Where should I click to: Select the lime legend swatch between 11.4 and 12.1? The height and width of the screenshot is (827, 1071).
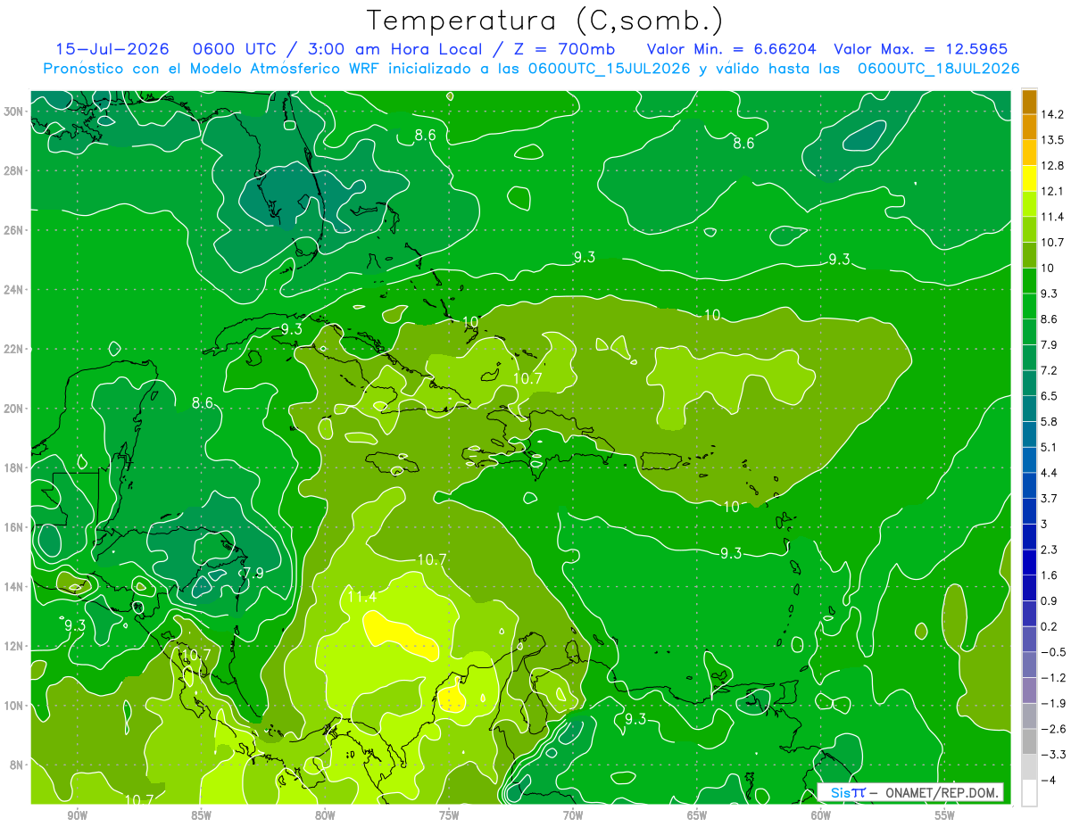pos(1029,203)
